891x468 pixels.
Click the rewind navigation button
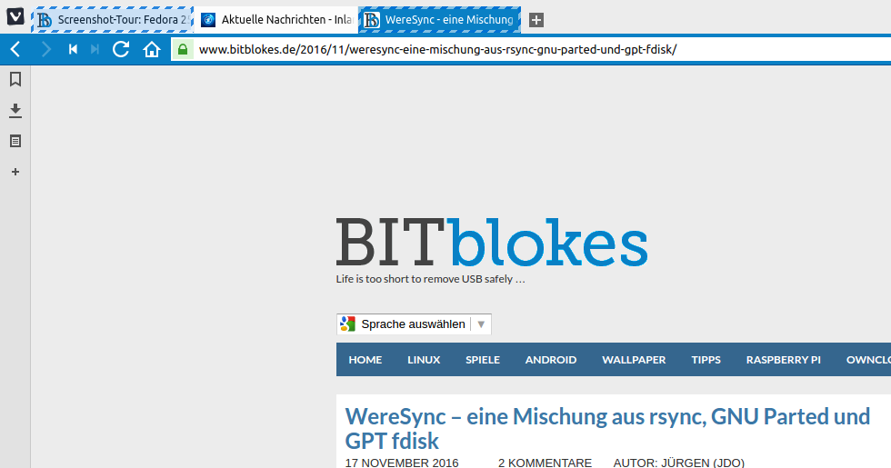pos(73,49)
